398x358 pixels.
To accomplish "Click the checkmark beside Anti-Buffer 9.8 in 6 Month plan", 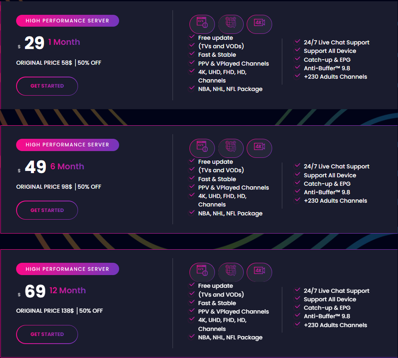I will point(298,192).
